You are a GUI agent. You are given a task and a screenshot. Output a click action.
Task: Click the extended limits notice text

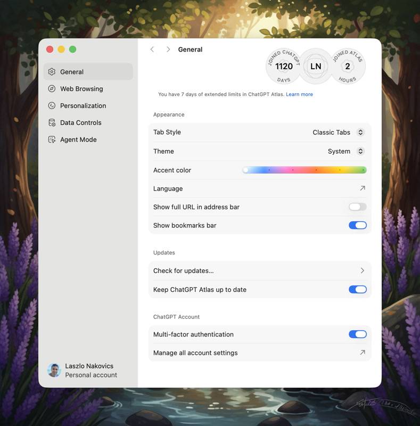[x=221, y=94]
